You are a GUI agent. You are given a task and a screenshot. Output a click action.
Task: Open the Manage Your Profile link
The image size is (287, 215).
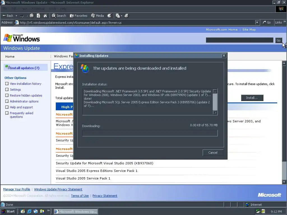coord(17,190)
